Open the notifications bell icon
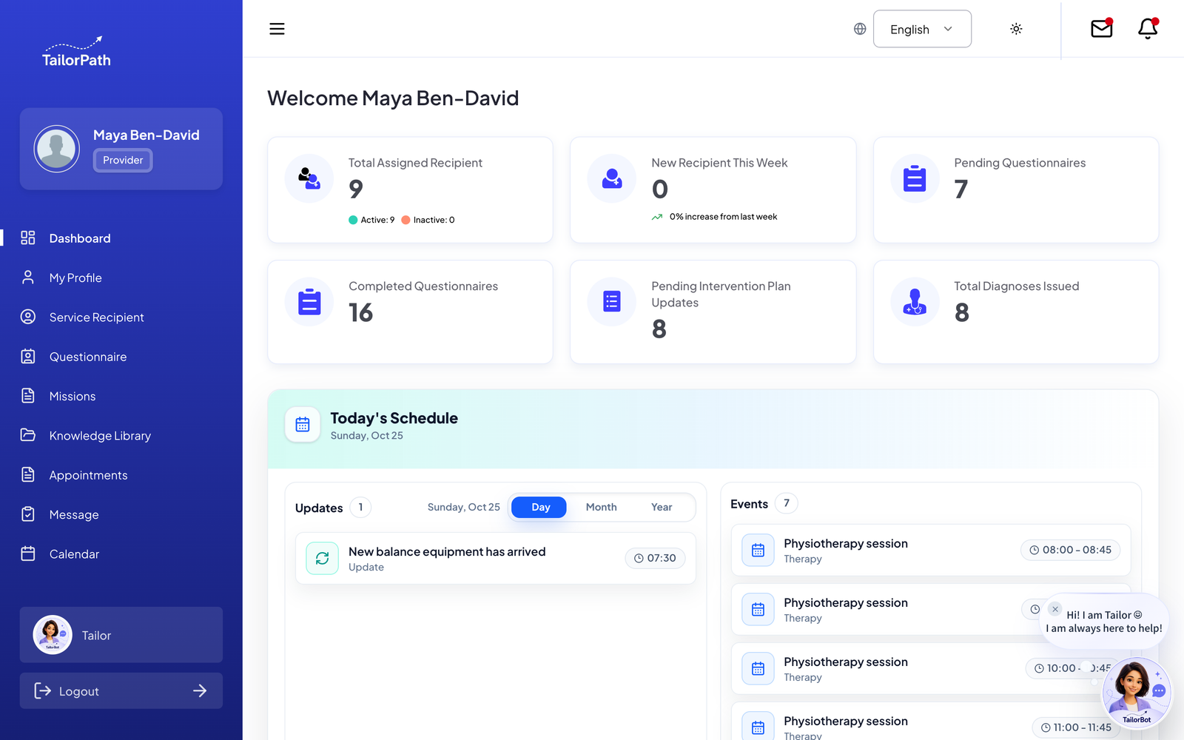1184x740 pixels. click(x=1148, y=28)
